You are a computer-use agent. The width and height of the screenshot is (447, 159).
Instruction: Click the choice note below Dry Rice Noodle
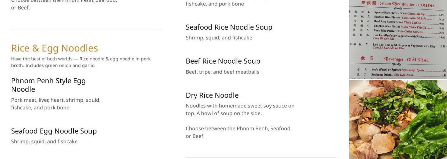coord(239,132)
